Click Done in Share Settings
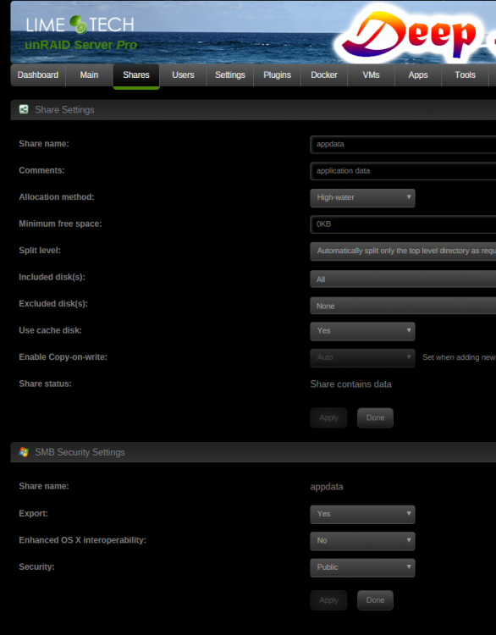Image resolution: width=496 pixels, height=635 pixels. 375,417
